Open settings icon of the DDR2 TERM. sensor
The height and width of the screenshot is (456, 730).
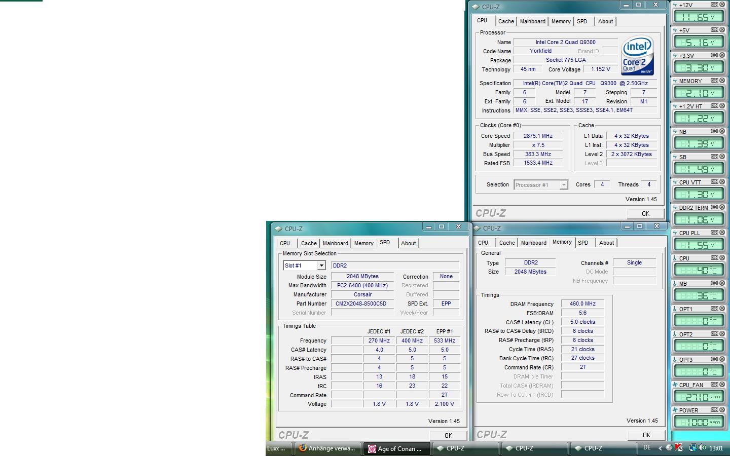pos(714,207)
